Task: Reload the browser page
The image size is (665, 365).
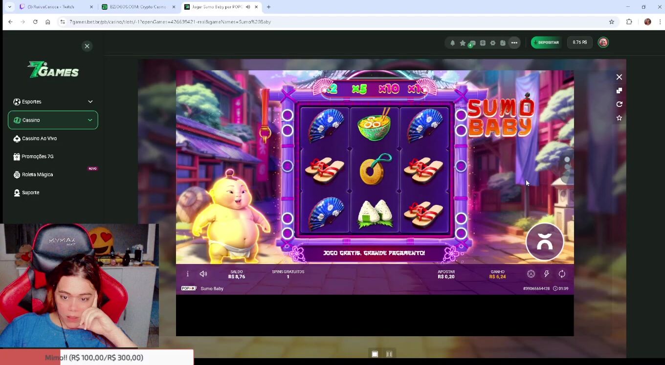Action: coord(35,22)
